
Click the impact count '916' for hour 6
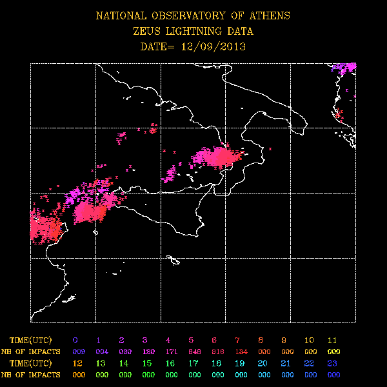click(218, 352)
